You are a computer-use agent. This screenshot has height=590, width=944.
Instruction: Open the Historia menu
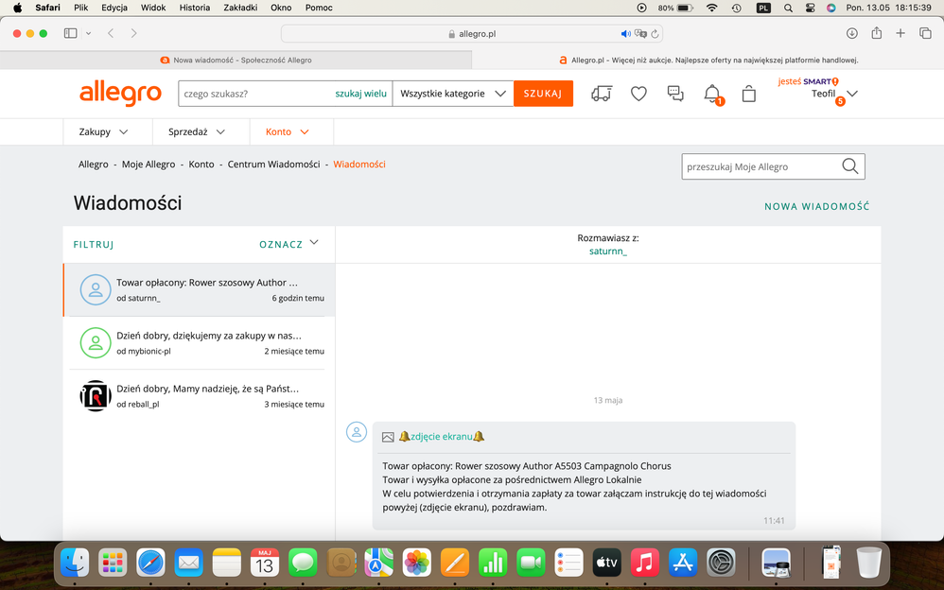(195, 8)
